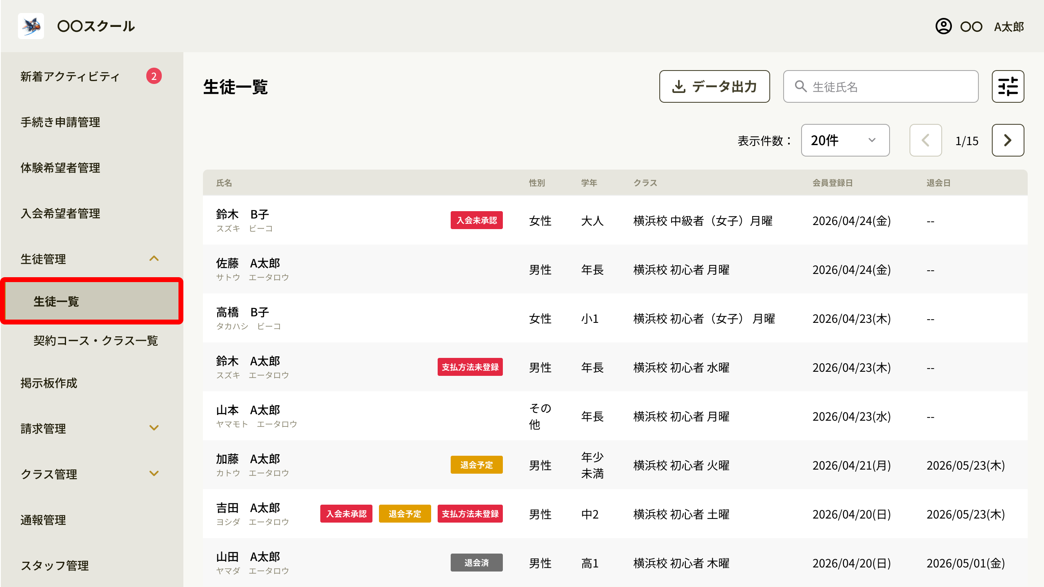Screen dimensions: 1044x587
Task: Select 契約コース・クラス一覧 in the sidebar
Action: click(96, 341)
